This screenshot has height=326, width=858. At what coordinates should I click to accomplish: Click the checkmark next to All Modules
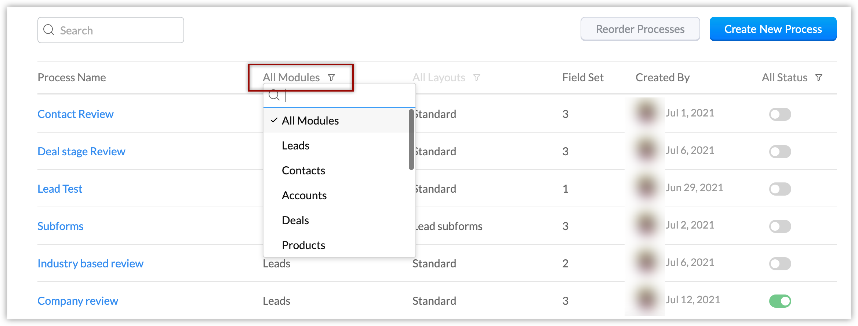274,120
